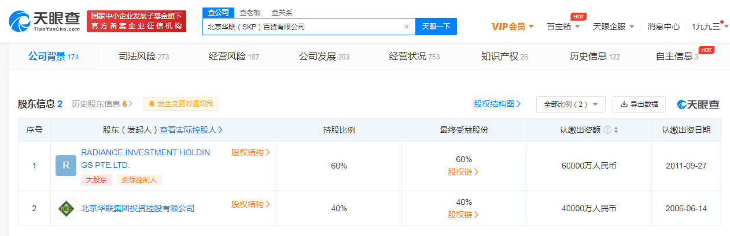Click the bell icon for change notifications
Image resolution: width=730 pixels, height=236 pixels.
tap(152, 104)
